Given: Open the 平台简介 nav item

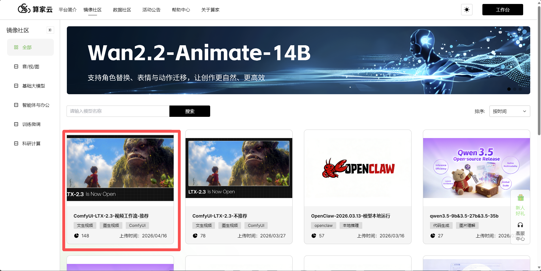Looking at the screenshot, I should pyautogui.click(x=68, y=10).
